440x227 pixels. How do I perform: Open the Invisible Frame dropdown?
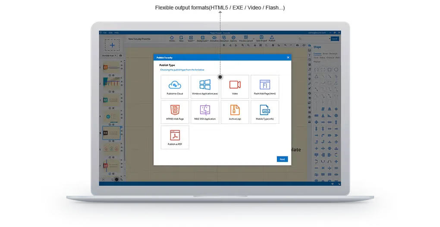(x=109, y=55)
